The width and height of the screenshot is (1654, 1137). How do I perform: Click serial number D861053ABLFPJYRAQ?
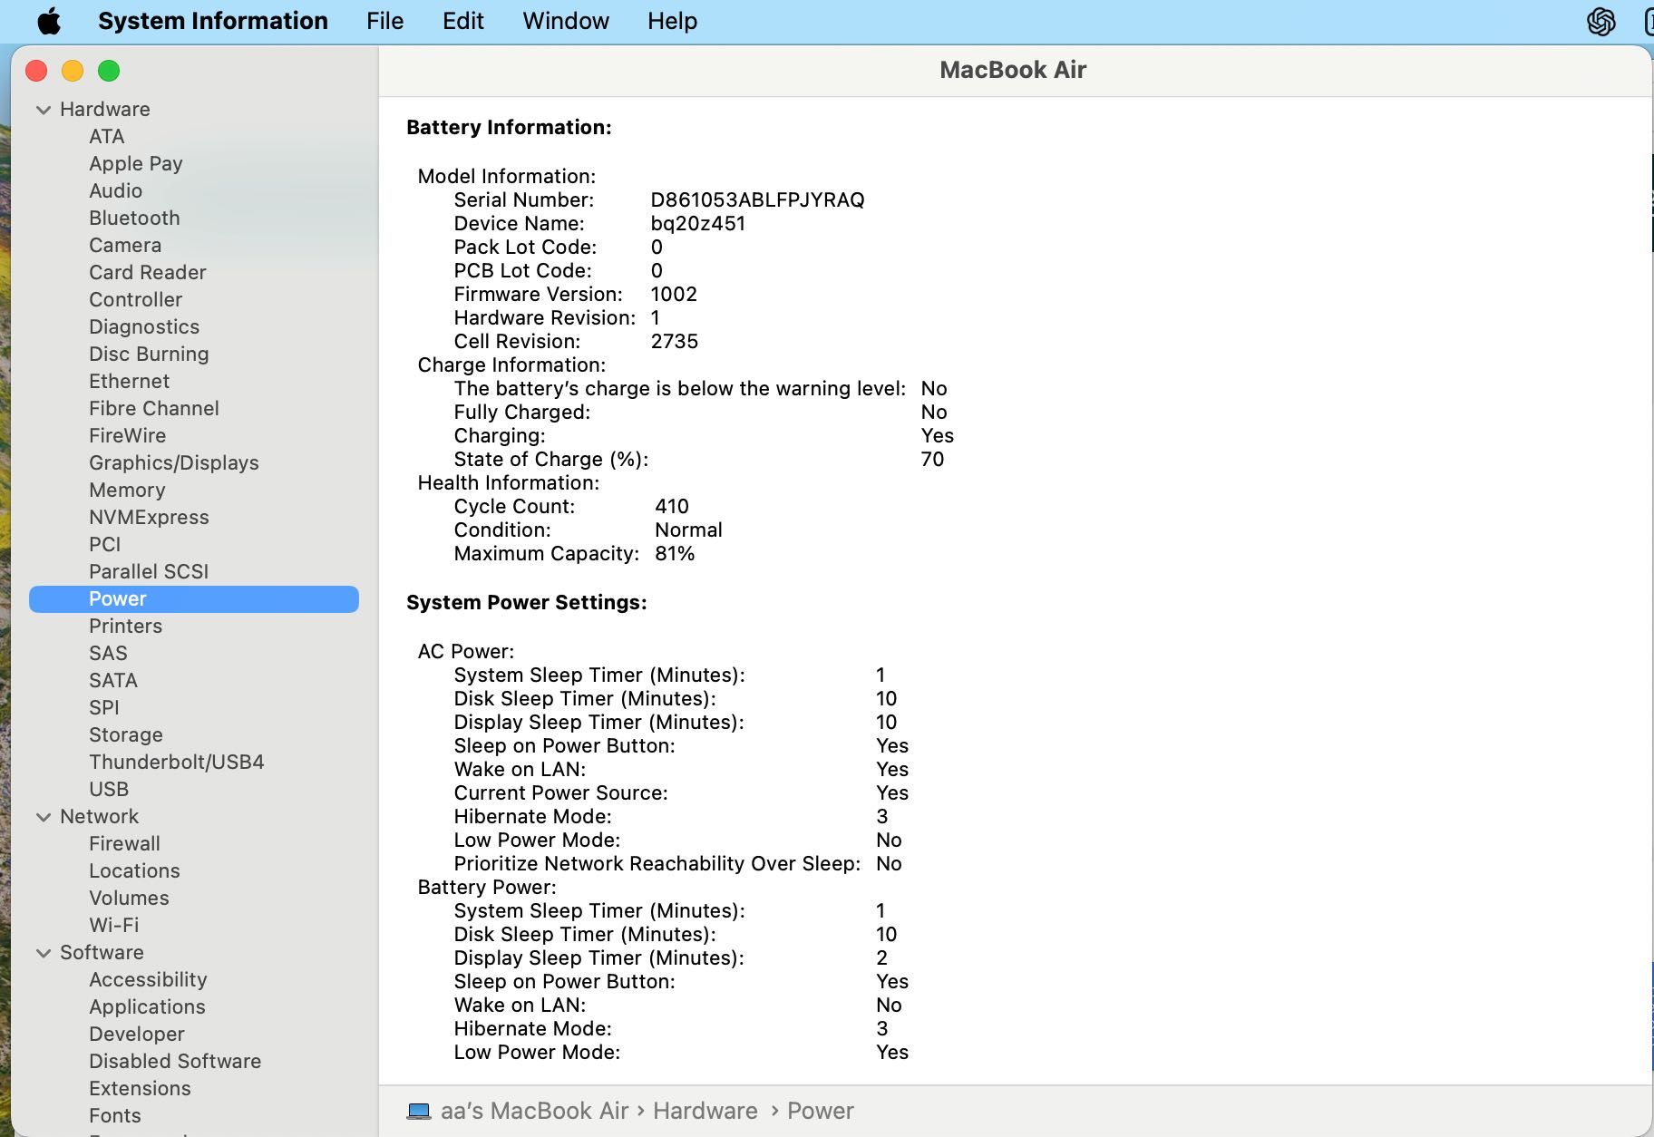[757, 199]
